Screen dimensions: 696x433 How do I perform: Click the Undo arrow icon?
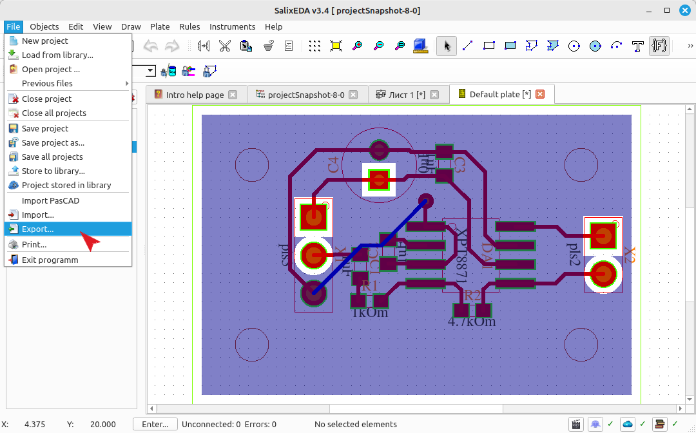[x=151, y=46]
